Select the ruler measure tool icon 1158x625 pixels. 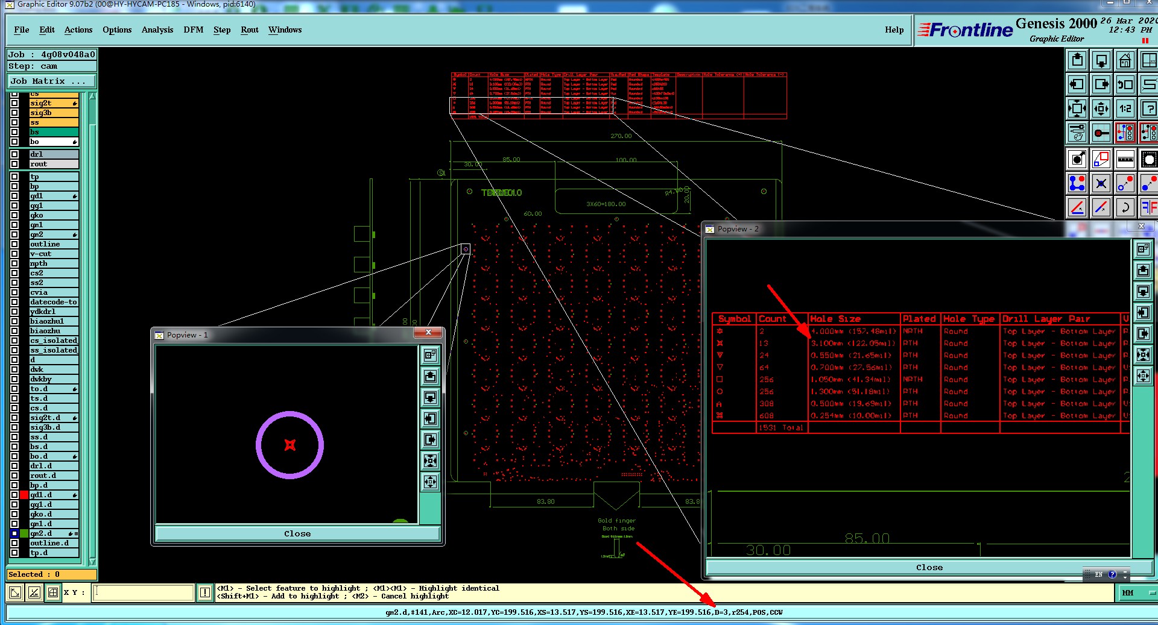click(x=1125, y=159)
